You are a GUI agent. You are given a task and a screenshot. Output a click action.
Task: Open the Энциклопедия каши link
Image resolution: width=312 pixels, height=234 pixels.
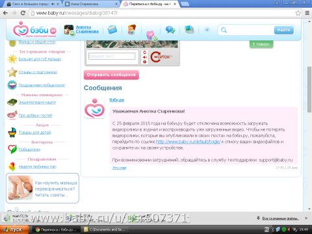[x=37, y=102]
